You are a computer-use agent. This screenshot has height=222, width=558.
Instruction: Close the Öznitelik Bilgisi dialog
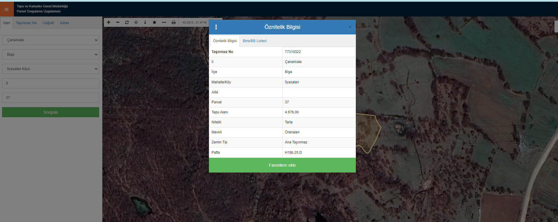click(350, 27)
